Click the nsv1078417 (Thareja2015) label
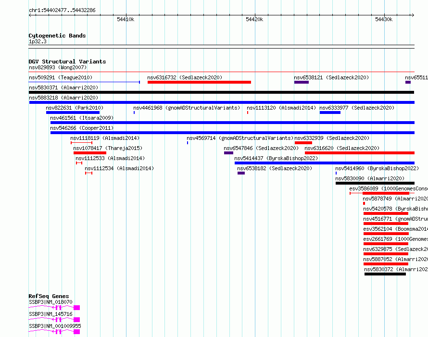 108,148
